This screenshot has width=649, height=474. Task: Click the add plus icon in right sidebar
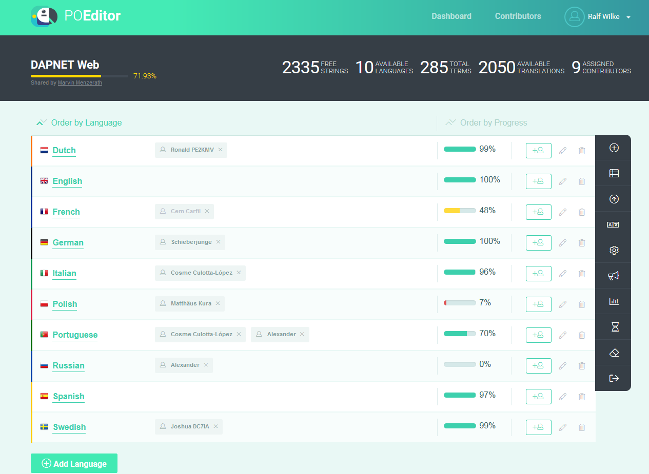coord(614,148)
